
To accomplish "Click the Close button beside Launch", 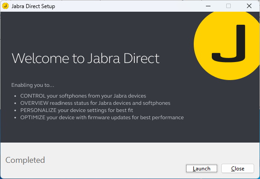I will point(237,168).
